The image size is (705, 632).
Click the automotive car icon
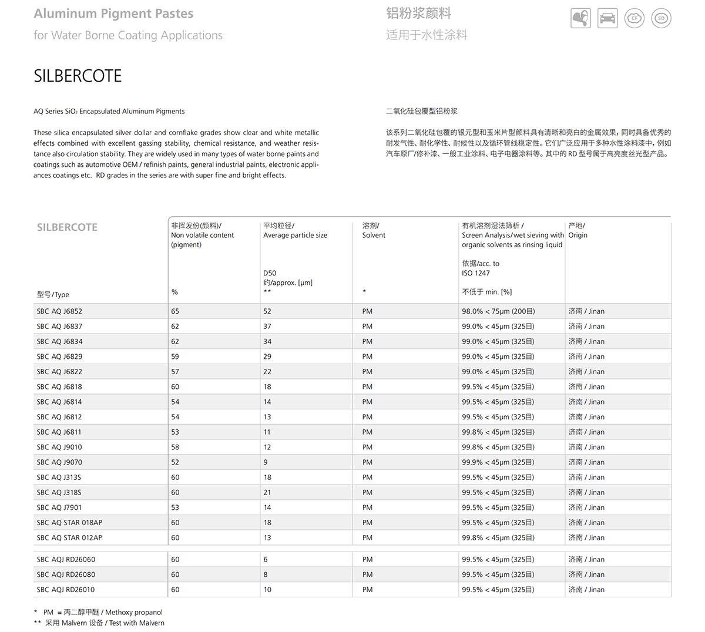coord(607,18)
